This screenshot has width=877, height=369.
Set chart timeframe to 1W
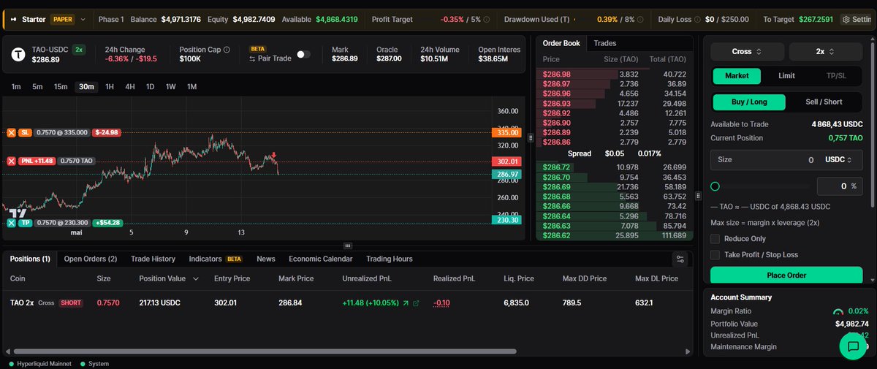coord(170,87)
